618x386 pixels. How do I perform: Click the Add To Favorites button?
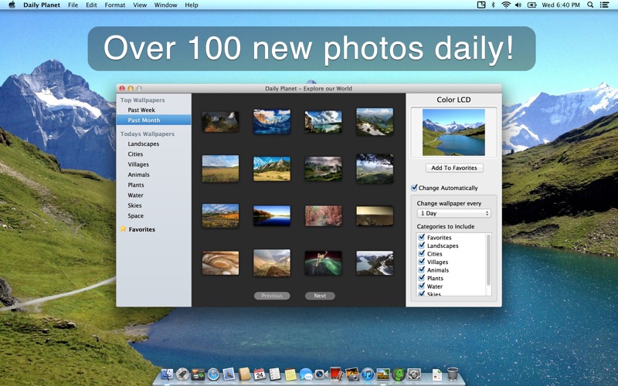tap(454, 168)
